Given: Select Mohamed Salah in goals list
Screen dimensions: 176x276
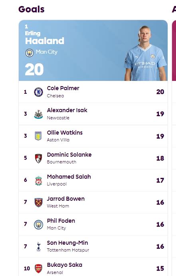Looking at the screenshot, I should pos(69,177).
